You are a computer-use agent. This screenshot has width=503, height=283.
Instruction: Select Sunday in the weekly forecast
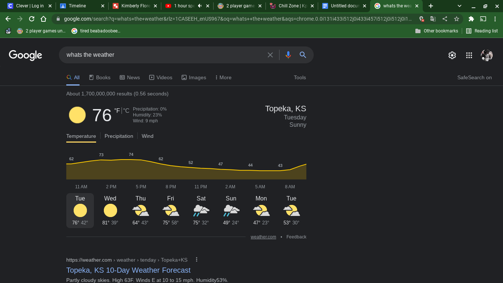(x=231, y=210)
